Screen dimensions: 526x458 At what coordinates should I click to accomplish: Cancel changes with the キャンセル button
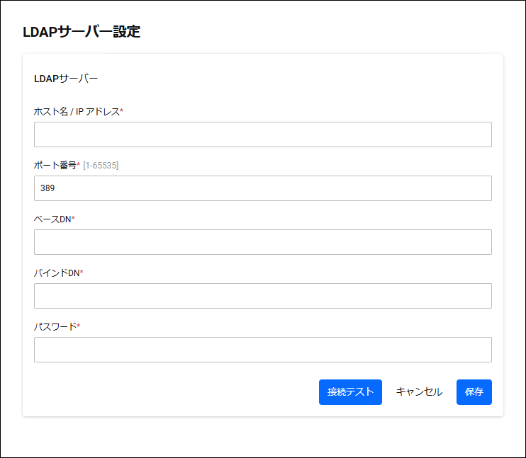pos(419,392)
